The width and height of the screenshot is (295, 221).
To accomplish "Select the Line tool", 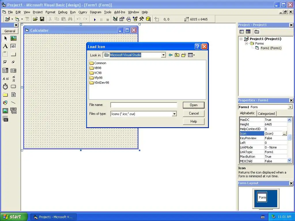I will tap(13, 103).
